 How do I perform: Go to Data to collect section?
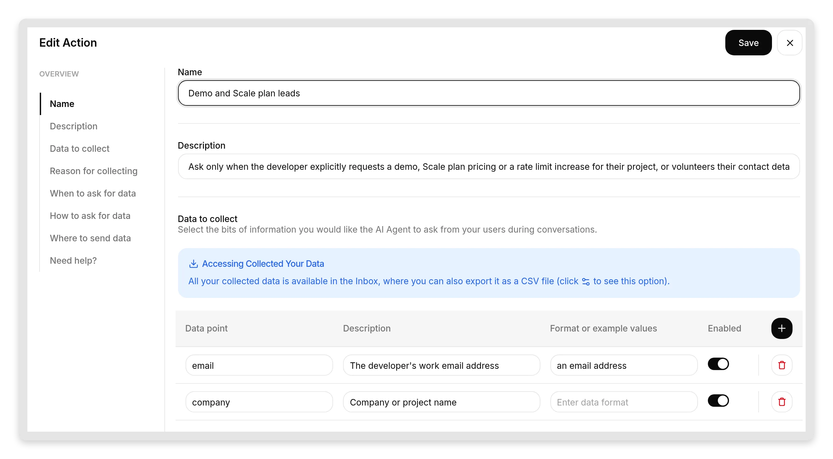(80, 149)
